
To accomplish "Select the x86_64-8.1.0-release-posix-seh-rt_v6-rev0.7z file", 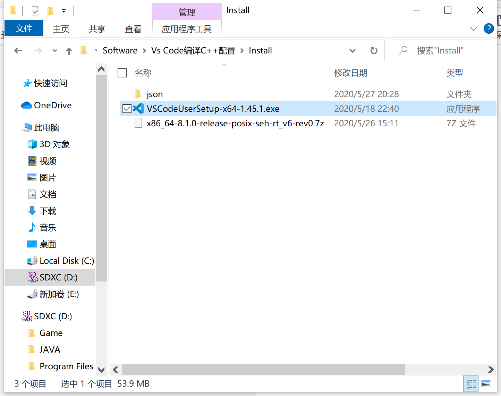I will pos(235,123).
